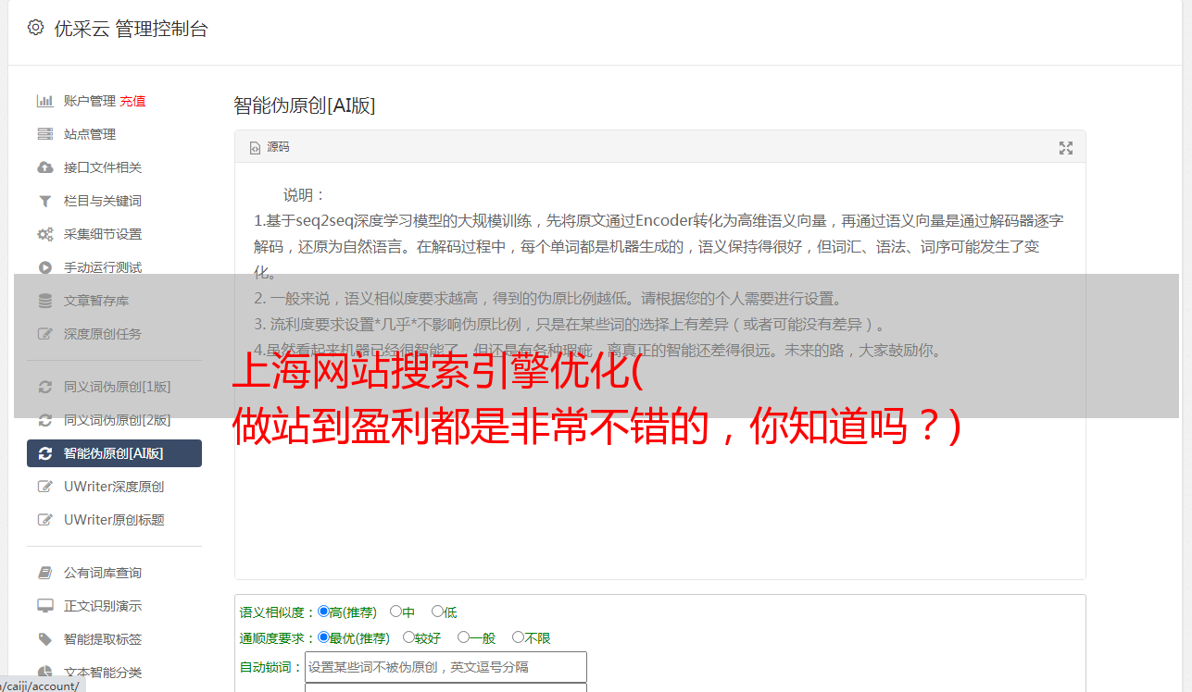Click 源码 source button in editor
1192x692 pixels.
click(x=270, y=147)
